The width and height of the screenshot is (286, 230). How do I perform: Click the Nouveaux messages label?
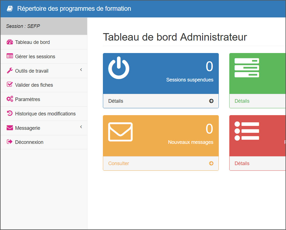click(191, 142)
